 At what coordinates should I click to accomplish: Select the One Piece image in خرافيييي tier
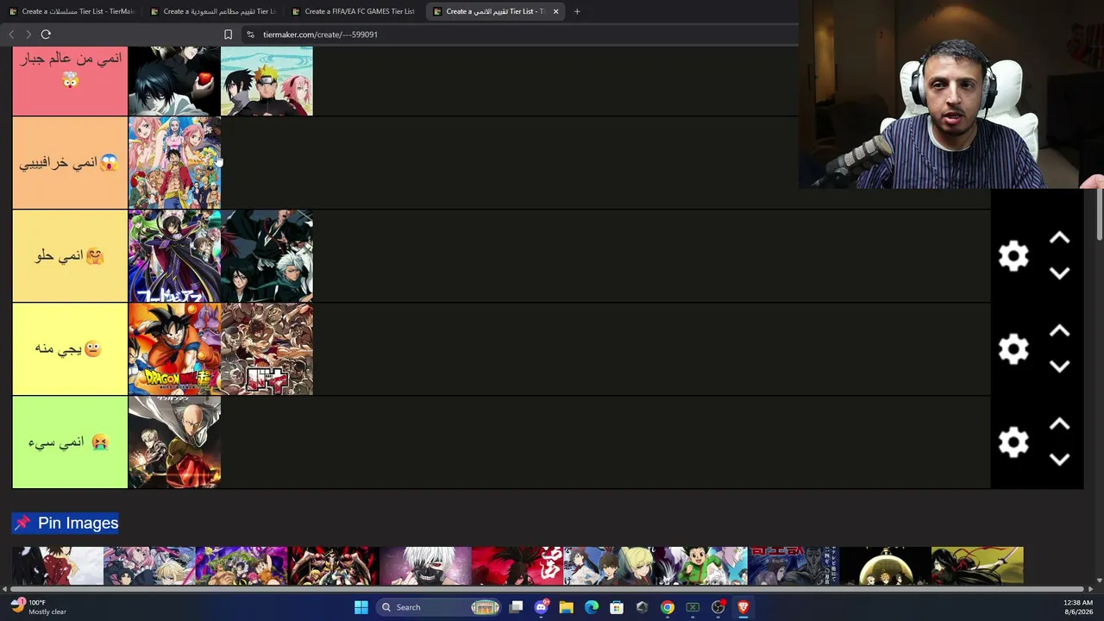174,163
